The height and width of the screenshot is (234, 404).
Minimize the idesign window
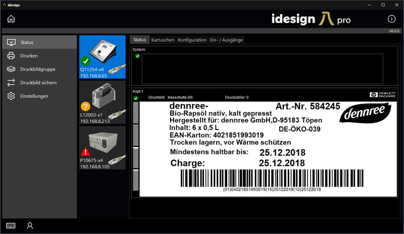[x=369, y=5]
